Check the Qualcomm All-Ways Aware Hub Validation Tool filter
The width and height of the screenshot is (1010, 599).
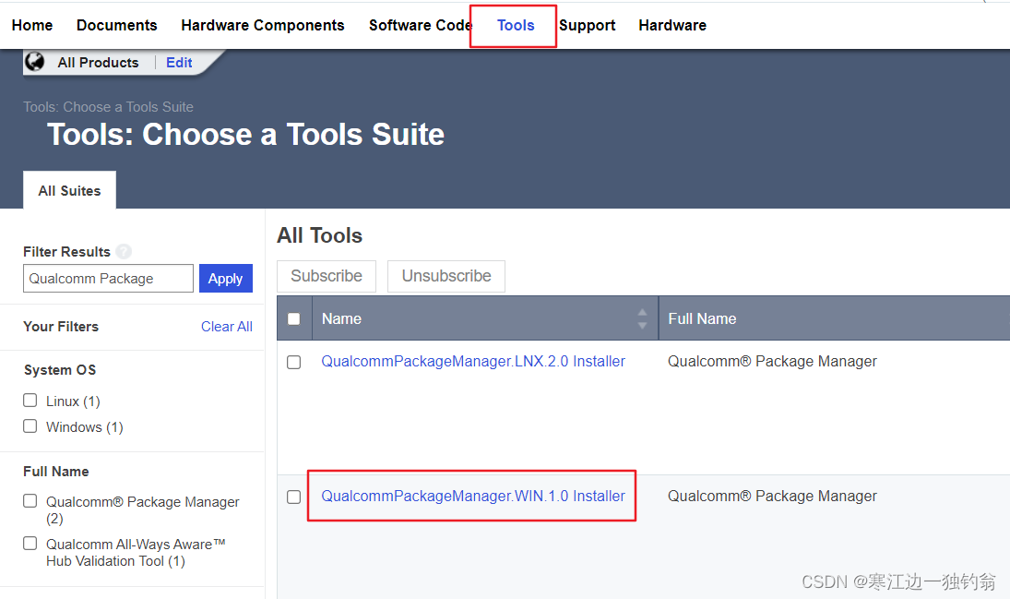tap(30, 544)
